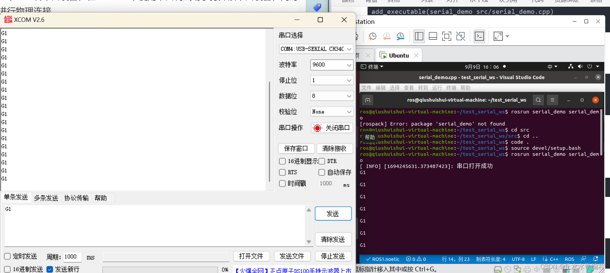Enable the 自动保存 checkbox
610x273 pixels.
(x=322, y=172)
